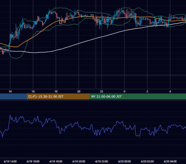Click the 4/19 20:00 label on indicator axis
This screenshot has height=164, width=186.
click(x=79, y=161)
